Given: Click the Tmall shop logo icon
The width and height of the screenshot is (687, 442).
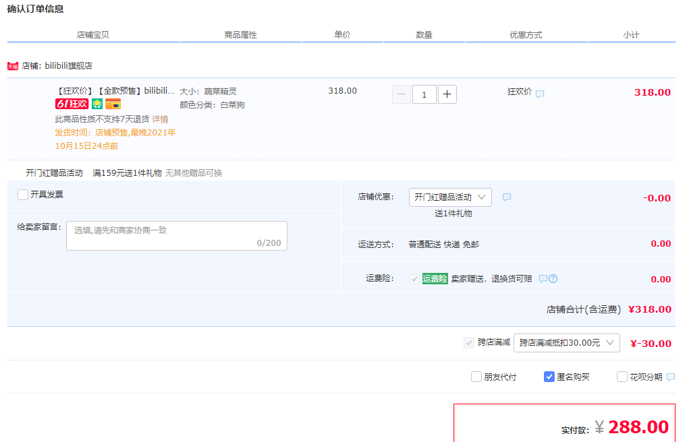Looking at the screenshot, I should [x=13, y=66].
